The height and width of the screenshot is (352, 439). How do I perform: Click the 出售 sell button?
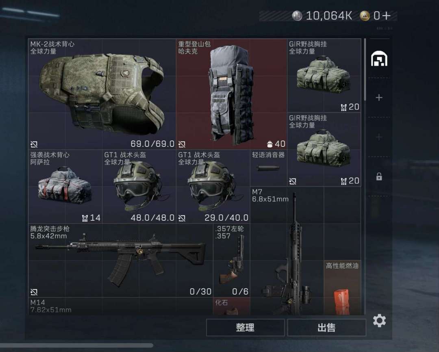[x=326, y=327]
